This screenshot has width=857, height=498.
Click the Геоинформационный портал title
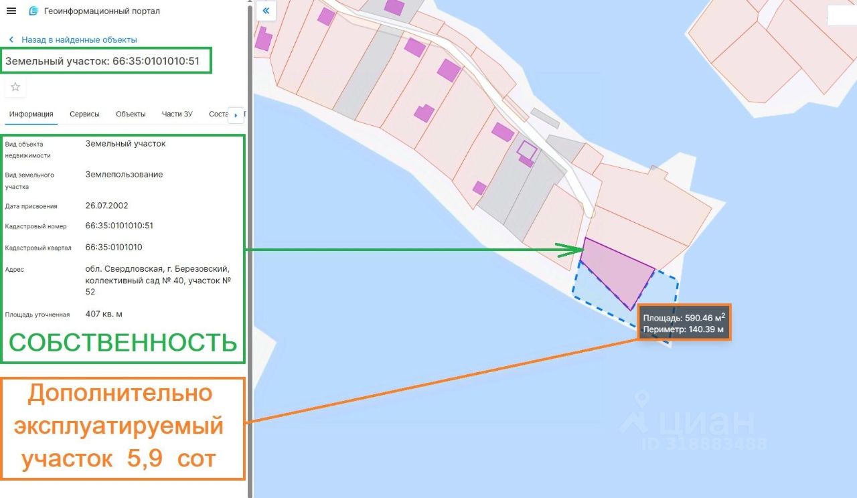(102, 11)
